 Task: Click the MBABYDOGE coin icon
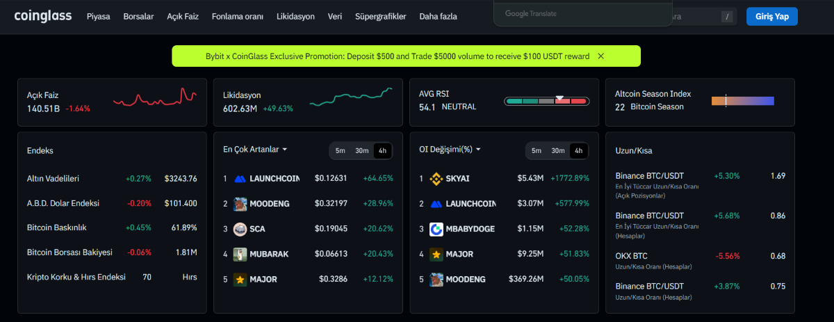coord(436,229)
